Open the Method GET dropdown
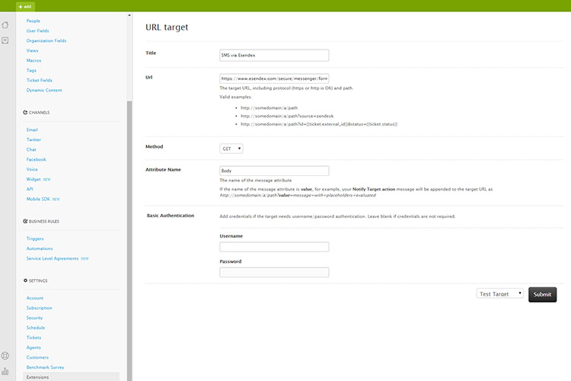This screenshot has width=571, height=381. pyautogui.click(x=231, y=149)
